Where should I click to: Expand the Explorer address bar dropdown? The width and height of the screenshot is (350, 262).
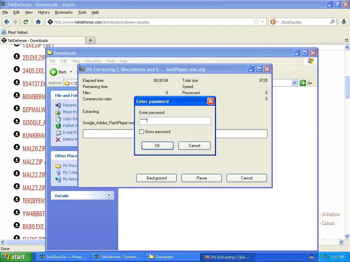pyautogui.click(x=294, y=83)
